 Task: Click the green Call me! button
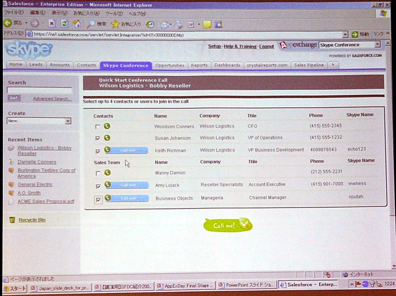tap(228, 225)
